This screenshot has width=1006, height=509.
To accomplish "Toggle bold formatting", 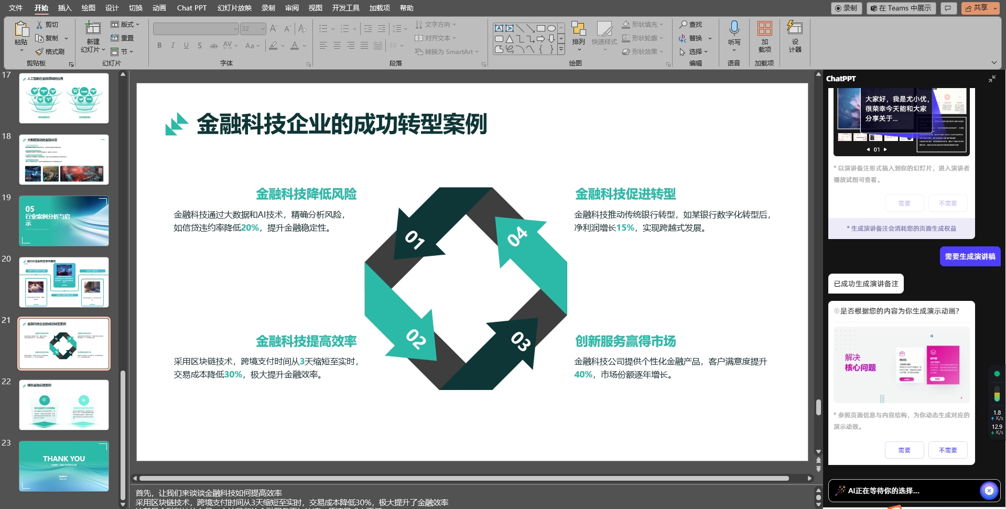I will pyautogui.click(x=159, y=46).
